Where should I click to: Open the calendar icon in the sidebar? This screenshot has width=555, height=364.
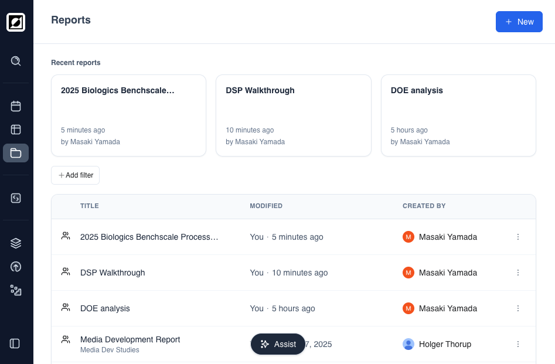16,106
